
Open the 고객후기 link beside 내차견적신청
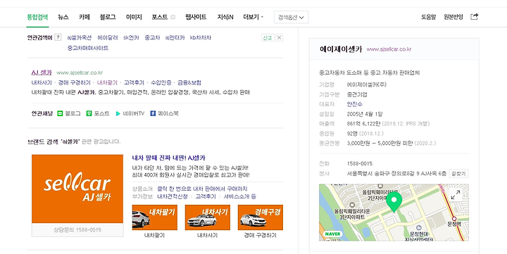click(x=206, y=196)
